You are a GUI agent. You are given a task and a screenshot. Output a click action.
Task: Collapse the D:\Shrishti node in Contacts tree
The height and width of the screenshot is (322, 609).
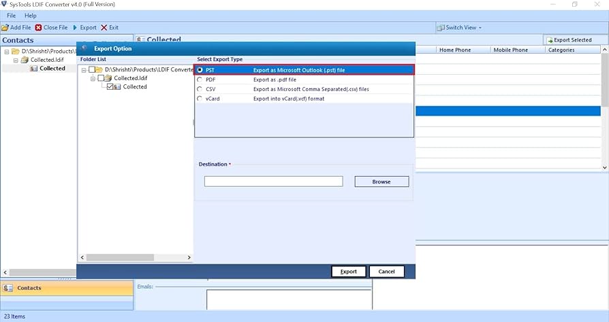pos(7,52)
